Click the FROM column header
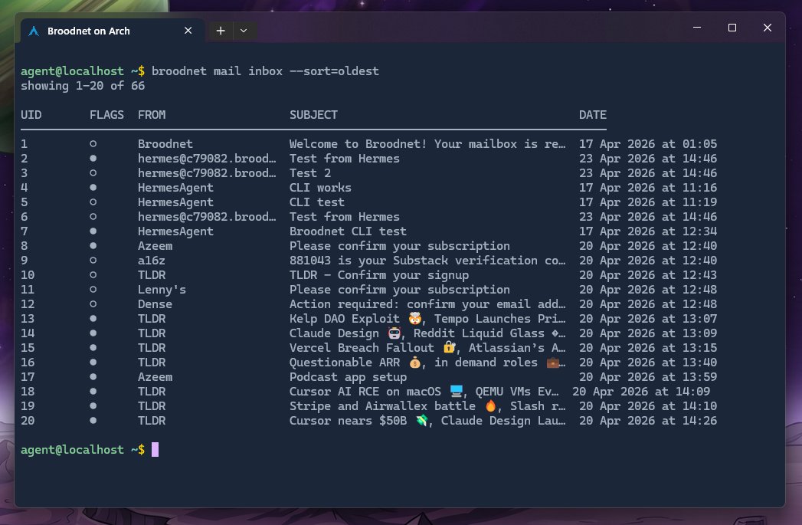802x525 pixels. pos(152,115)
